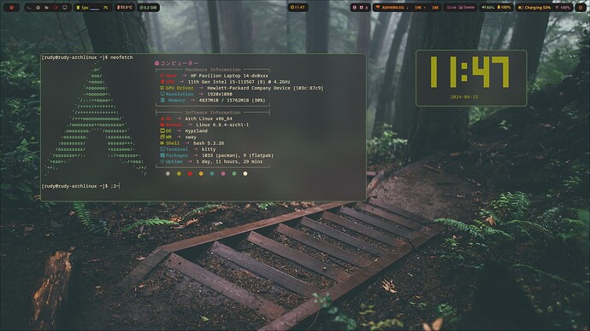Click the 11:47 clock in the top bar
This screenshot has width=590, height=331.
(x=298, y=8)
